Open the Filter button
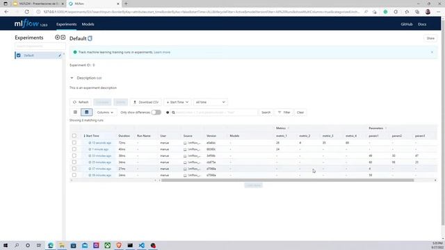445x250 pixels. pos(284,112)
